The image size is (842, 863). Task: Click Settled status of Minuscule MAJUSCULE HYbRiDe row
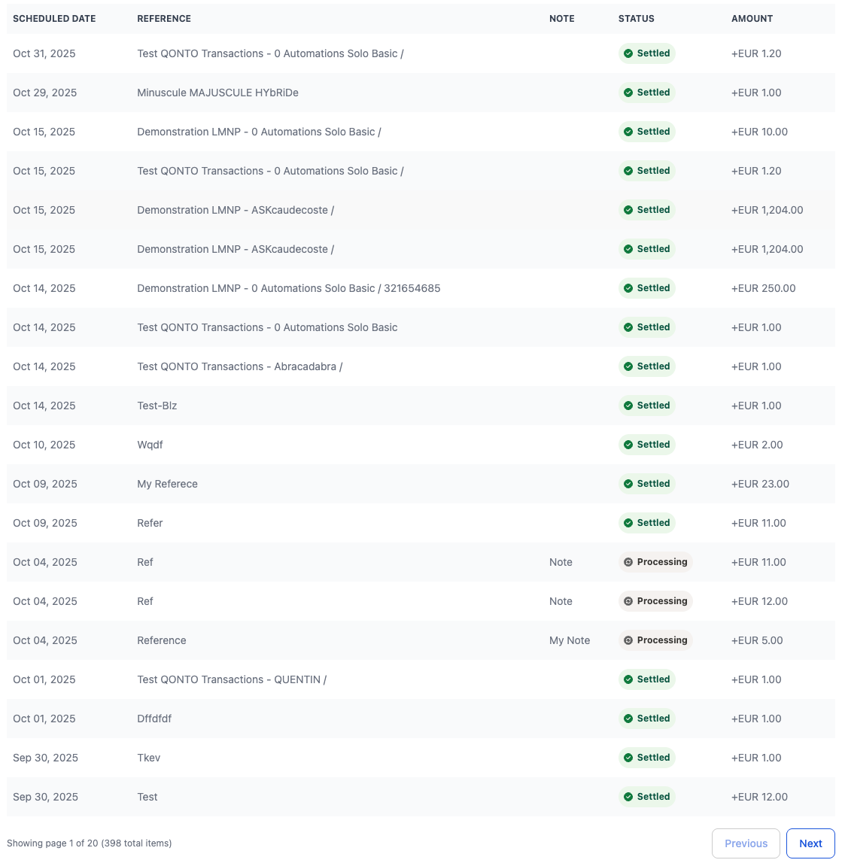click(646, 93)
